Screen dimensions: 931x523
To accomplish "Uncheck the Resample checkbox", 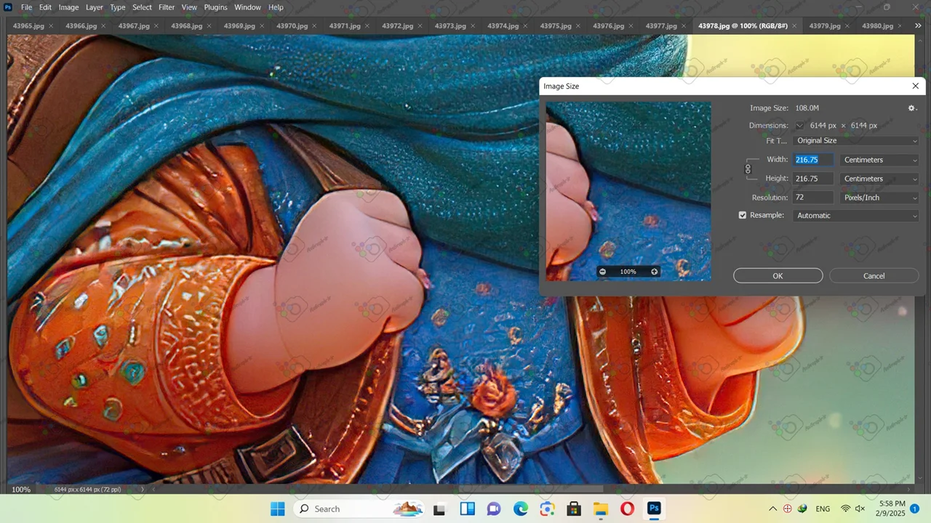I will (x=743, y=216).
